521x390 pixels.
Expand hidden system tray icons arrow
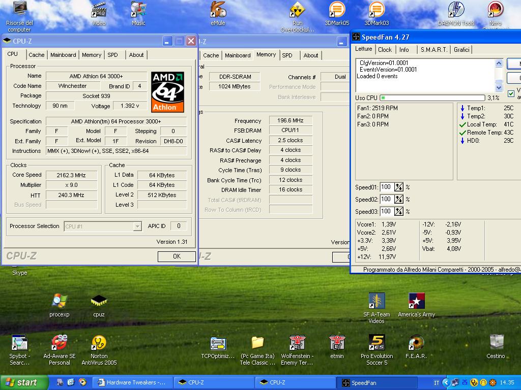(446, 383)
